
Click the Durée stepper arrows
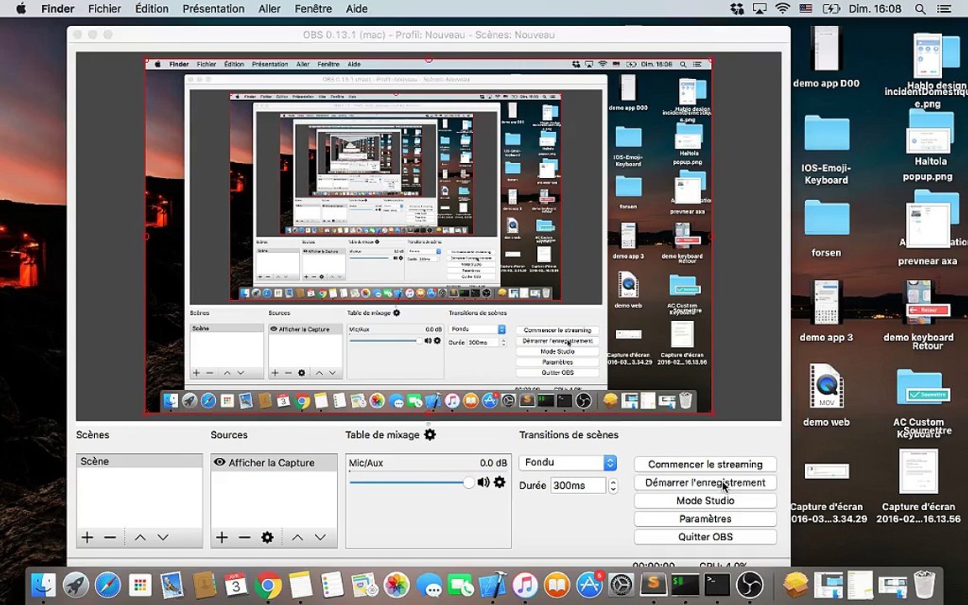(613, 486)
